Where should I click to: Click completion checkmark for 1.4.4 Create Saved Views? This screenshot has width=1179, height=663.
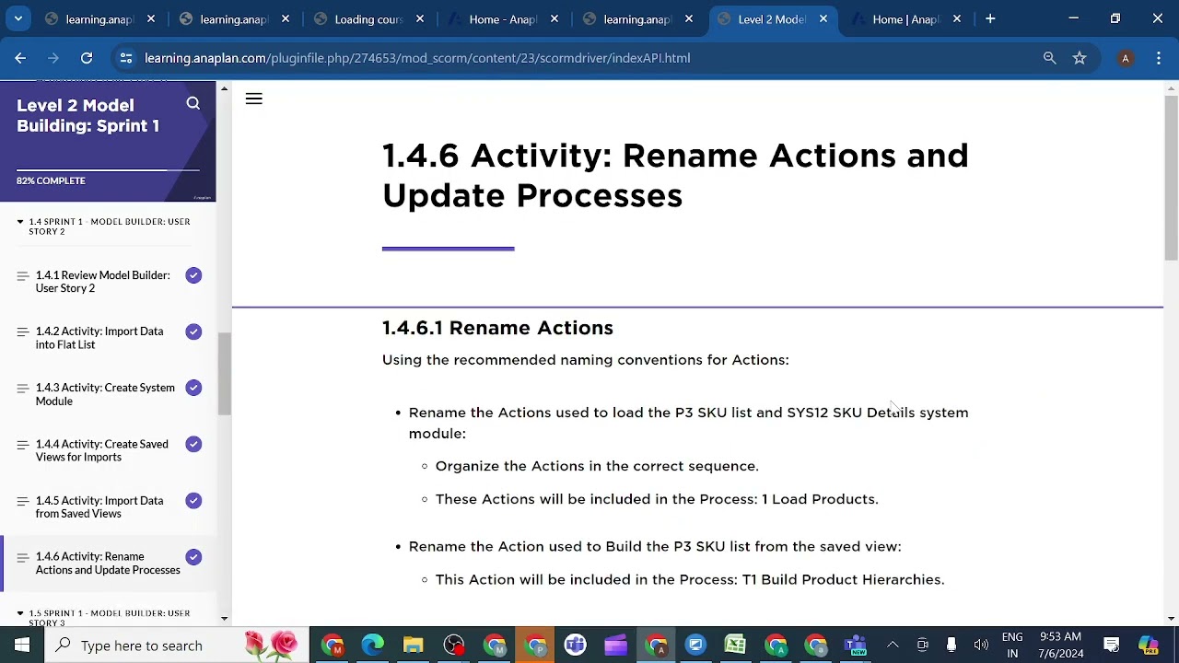click(x=193, y=444)
